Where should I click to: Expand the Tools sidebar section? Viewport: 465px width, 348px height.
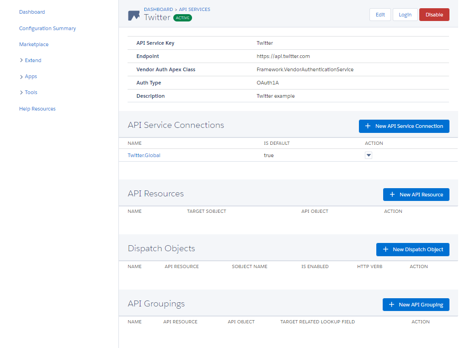pyautogui.click(x=28, y=92)
